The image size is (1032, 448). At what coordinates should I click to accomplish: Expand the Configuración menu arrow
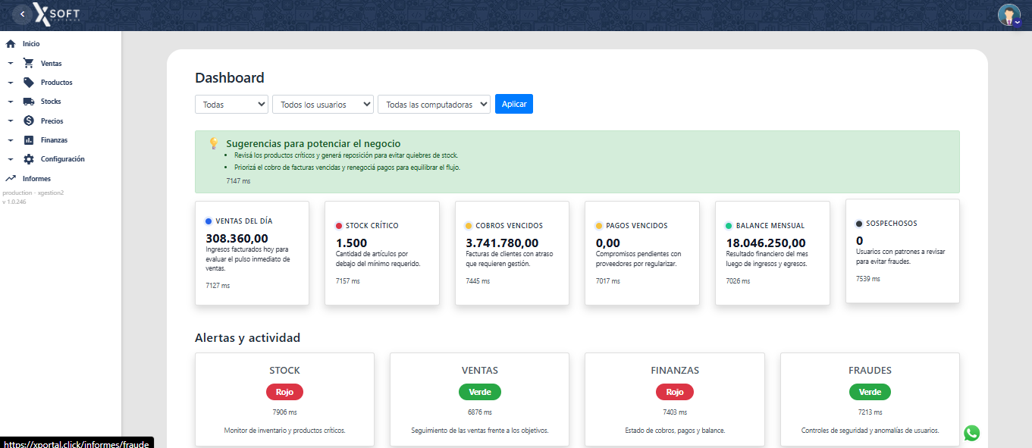11,159
